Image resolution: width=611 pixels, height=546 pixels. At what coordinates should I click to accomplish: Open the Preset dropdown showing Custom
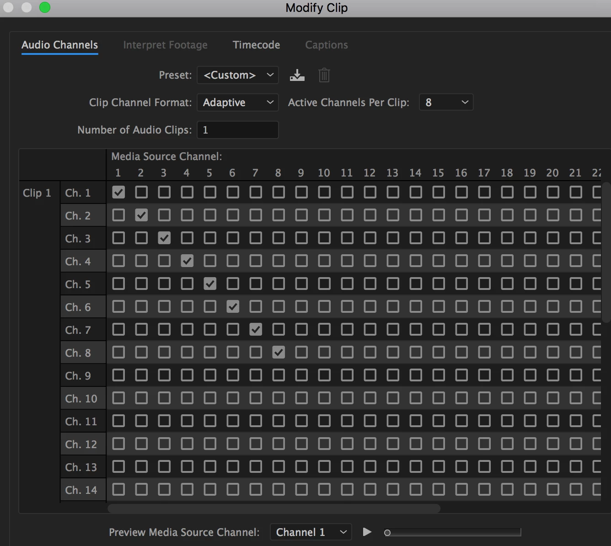coord(238,75)
